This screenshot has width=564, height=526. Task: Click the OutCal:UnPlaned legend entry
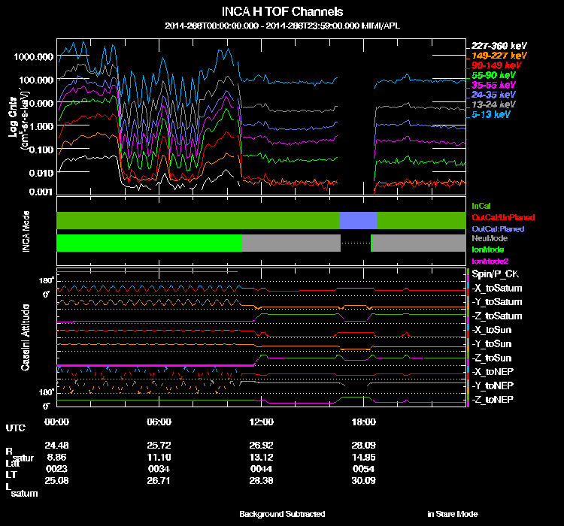(x=503, y=217)
